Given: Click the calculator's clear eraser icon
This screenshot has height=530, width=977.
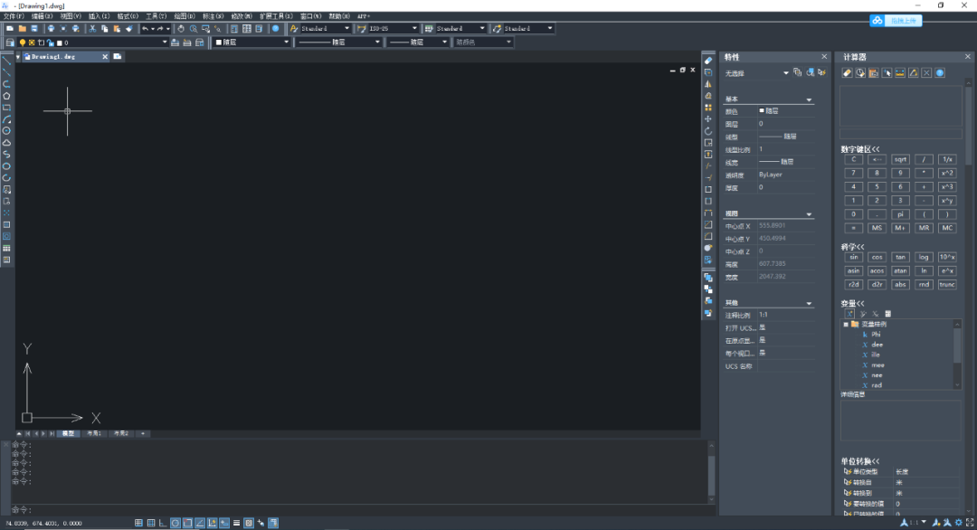Looking at the screenshot, I should tap(848, 73).
